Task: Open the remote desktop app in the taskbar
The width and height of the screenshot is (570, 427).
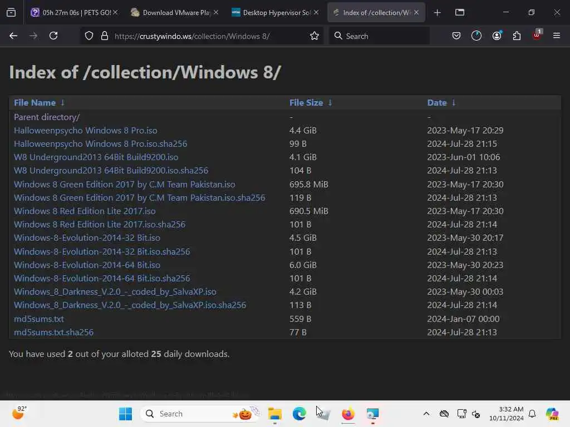Action: [372, 414]
